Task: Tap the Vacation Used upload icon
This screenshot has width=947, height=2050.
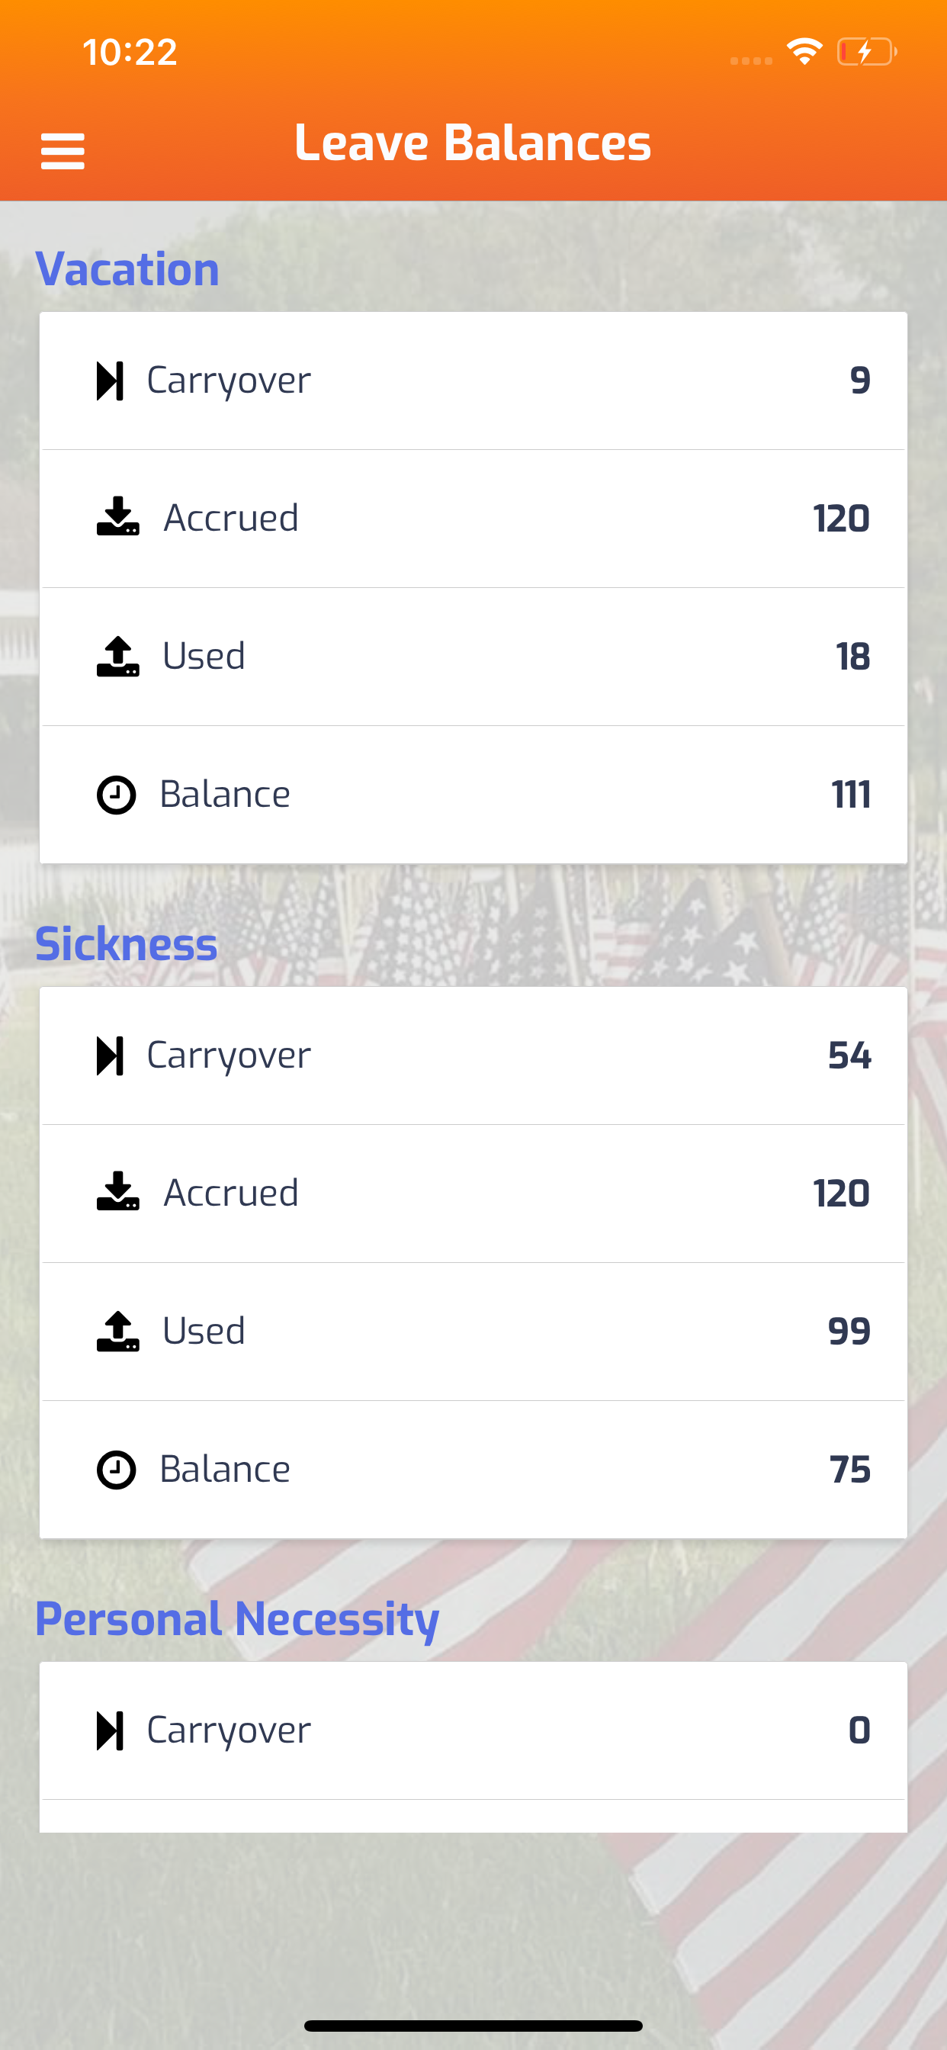Action: [117, 657]
